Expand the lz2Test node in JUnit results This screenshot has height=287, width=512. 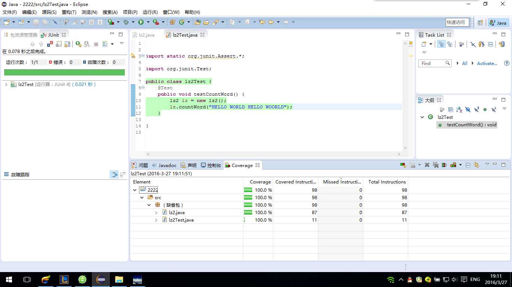pyautogui.click(x=6, y=84)
